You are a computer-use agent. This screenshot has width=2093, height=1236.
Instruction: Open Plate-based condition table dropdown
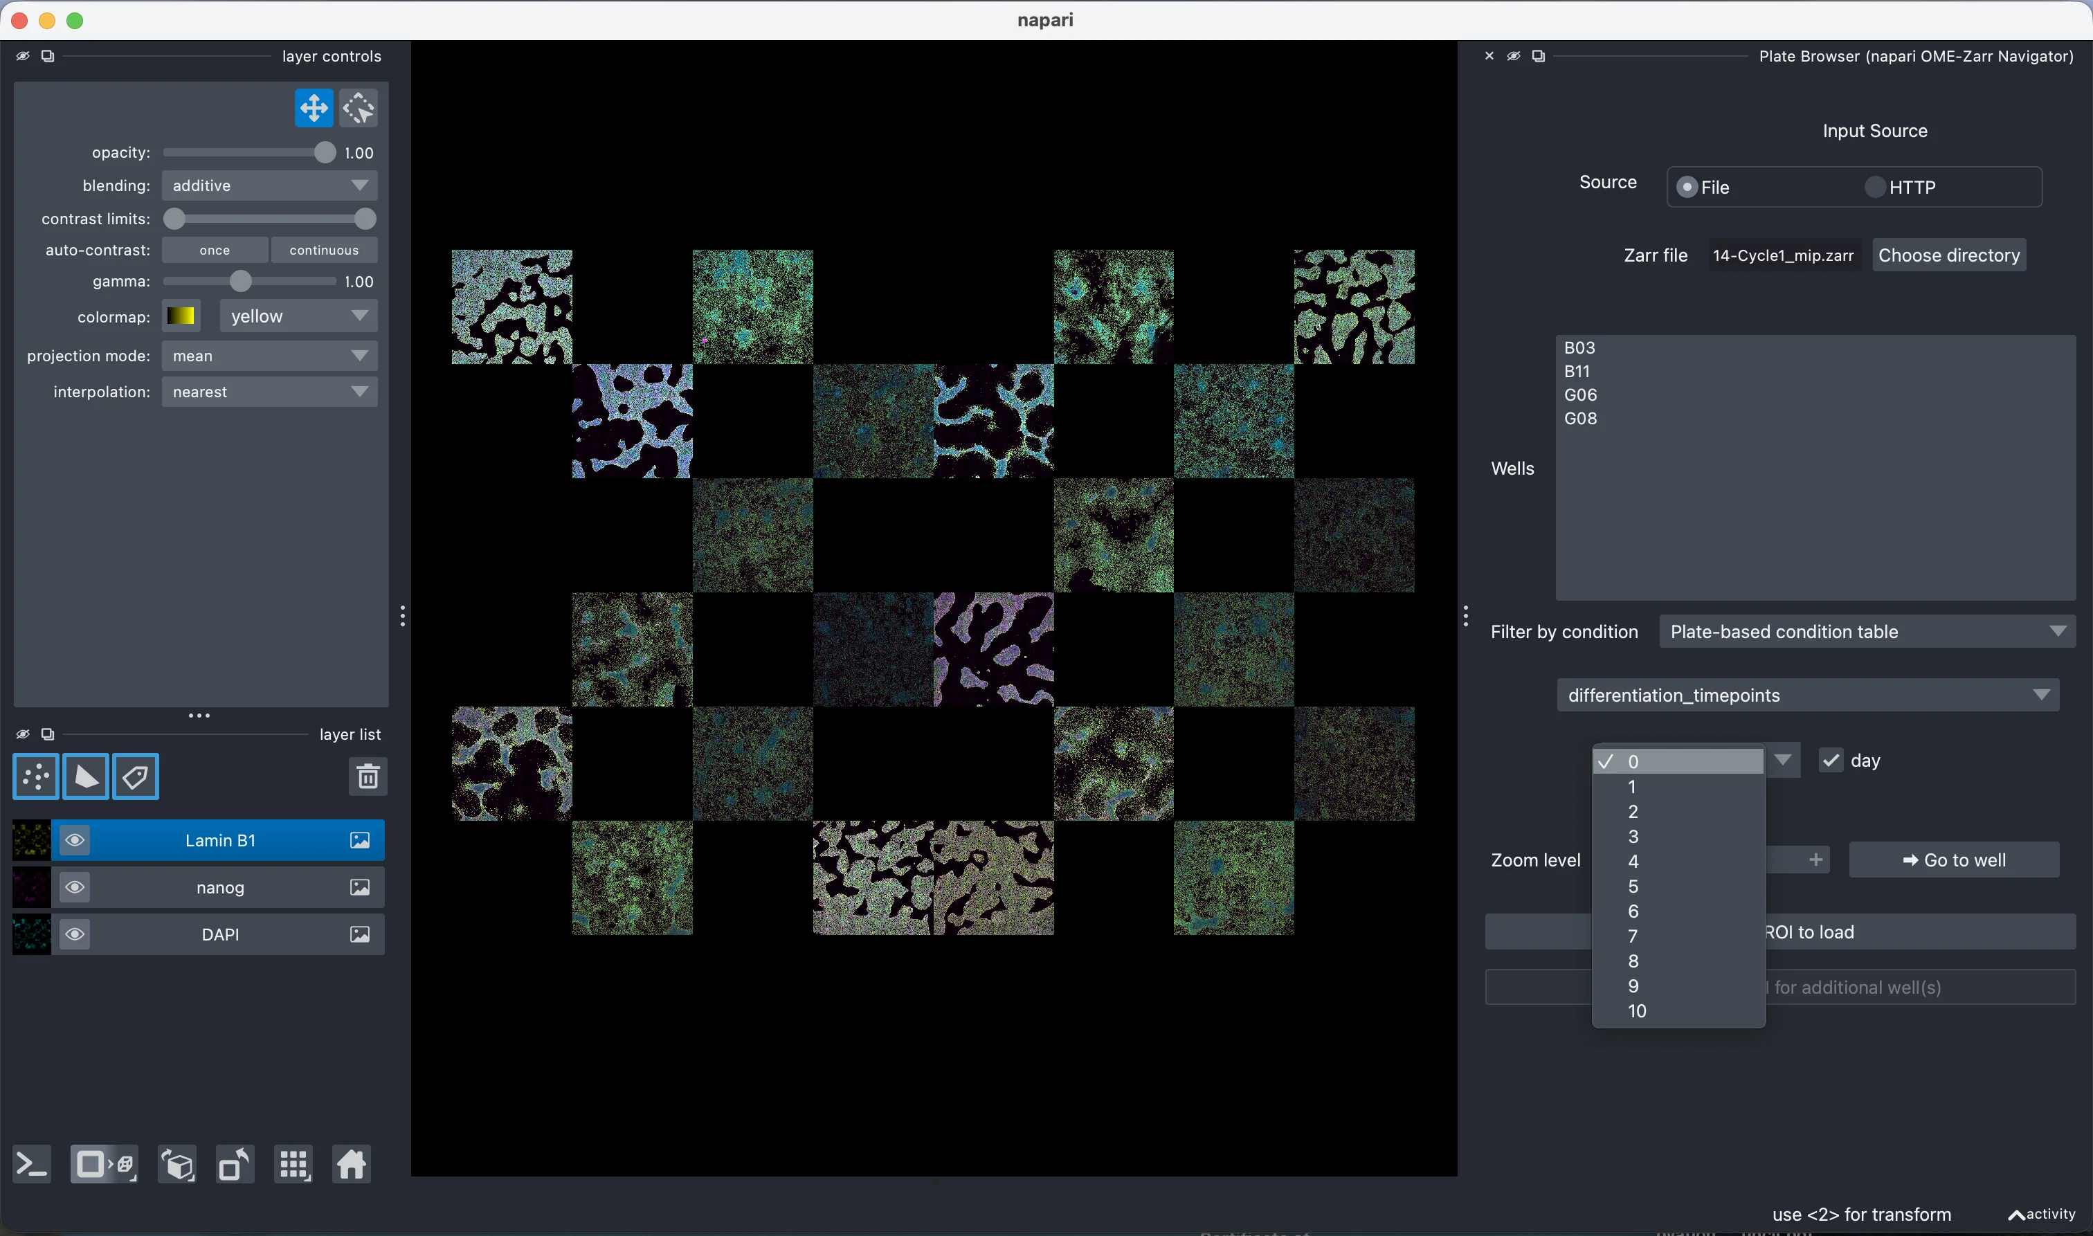click(1867, 631)
